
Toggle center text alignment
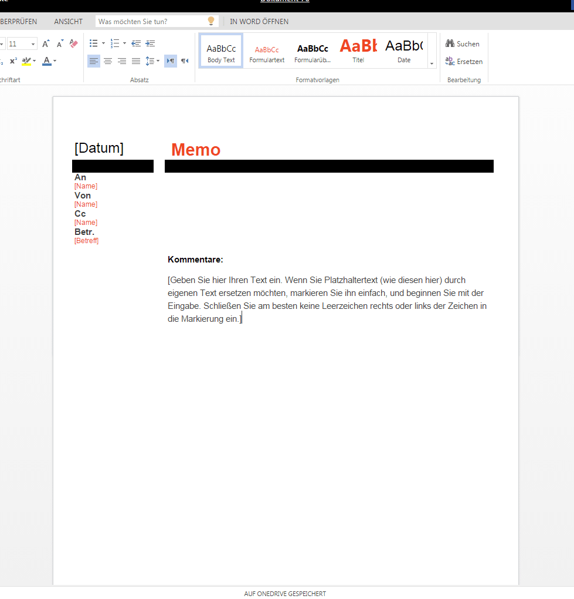[x=108, y=61]
